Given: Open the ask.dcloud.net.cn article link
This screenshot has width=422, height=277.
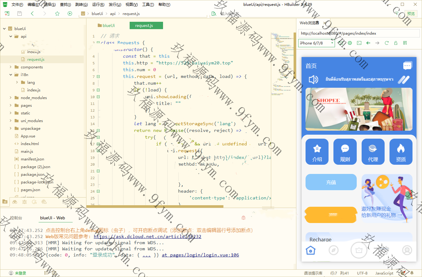Looking at the screenshot, I should [x=147, y=237].
